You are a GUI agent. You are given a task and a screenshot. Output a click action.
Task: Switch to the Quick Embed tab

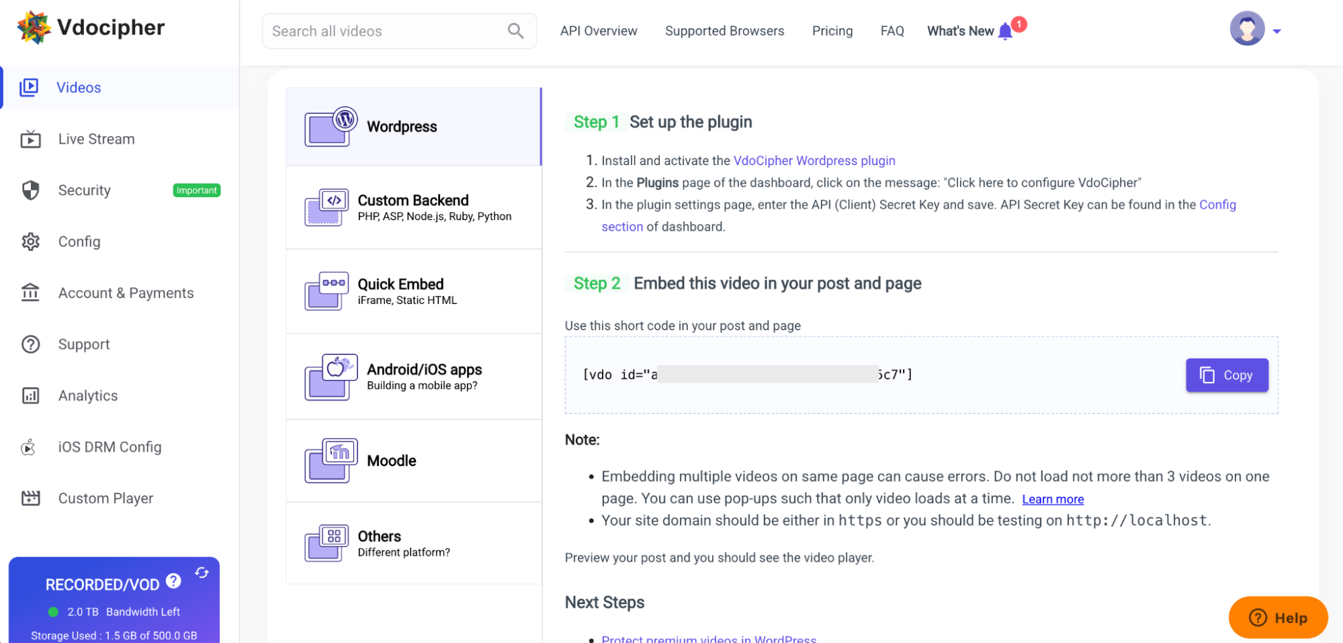(413, 291)
